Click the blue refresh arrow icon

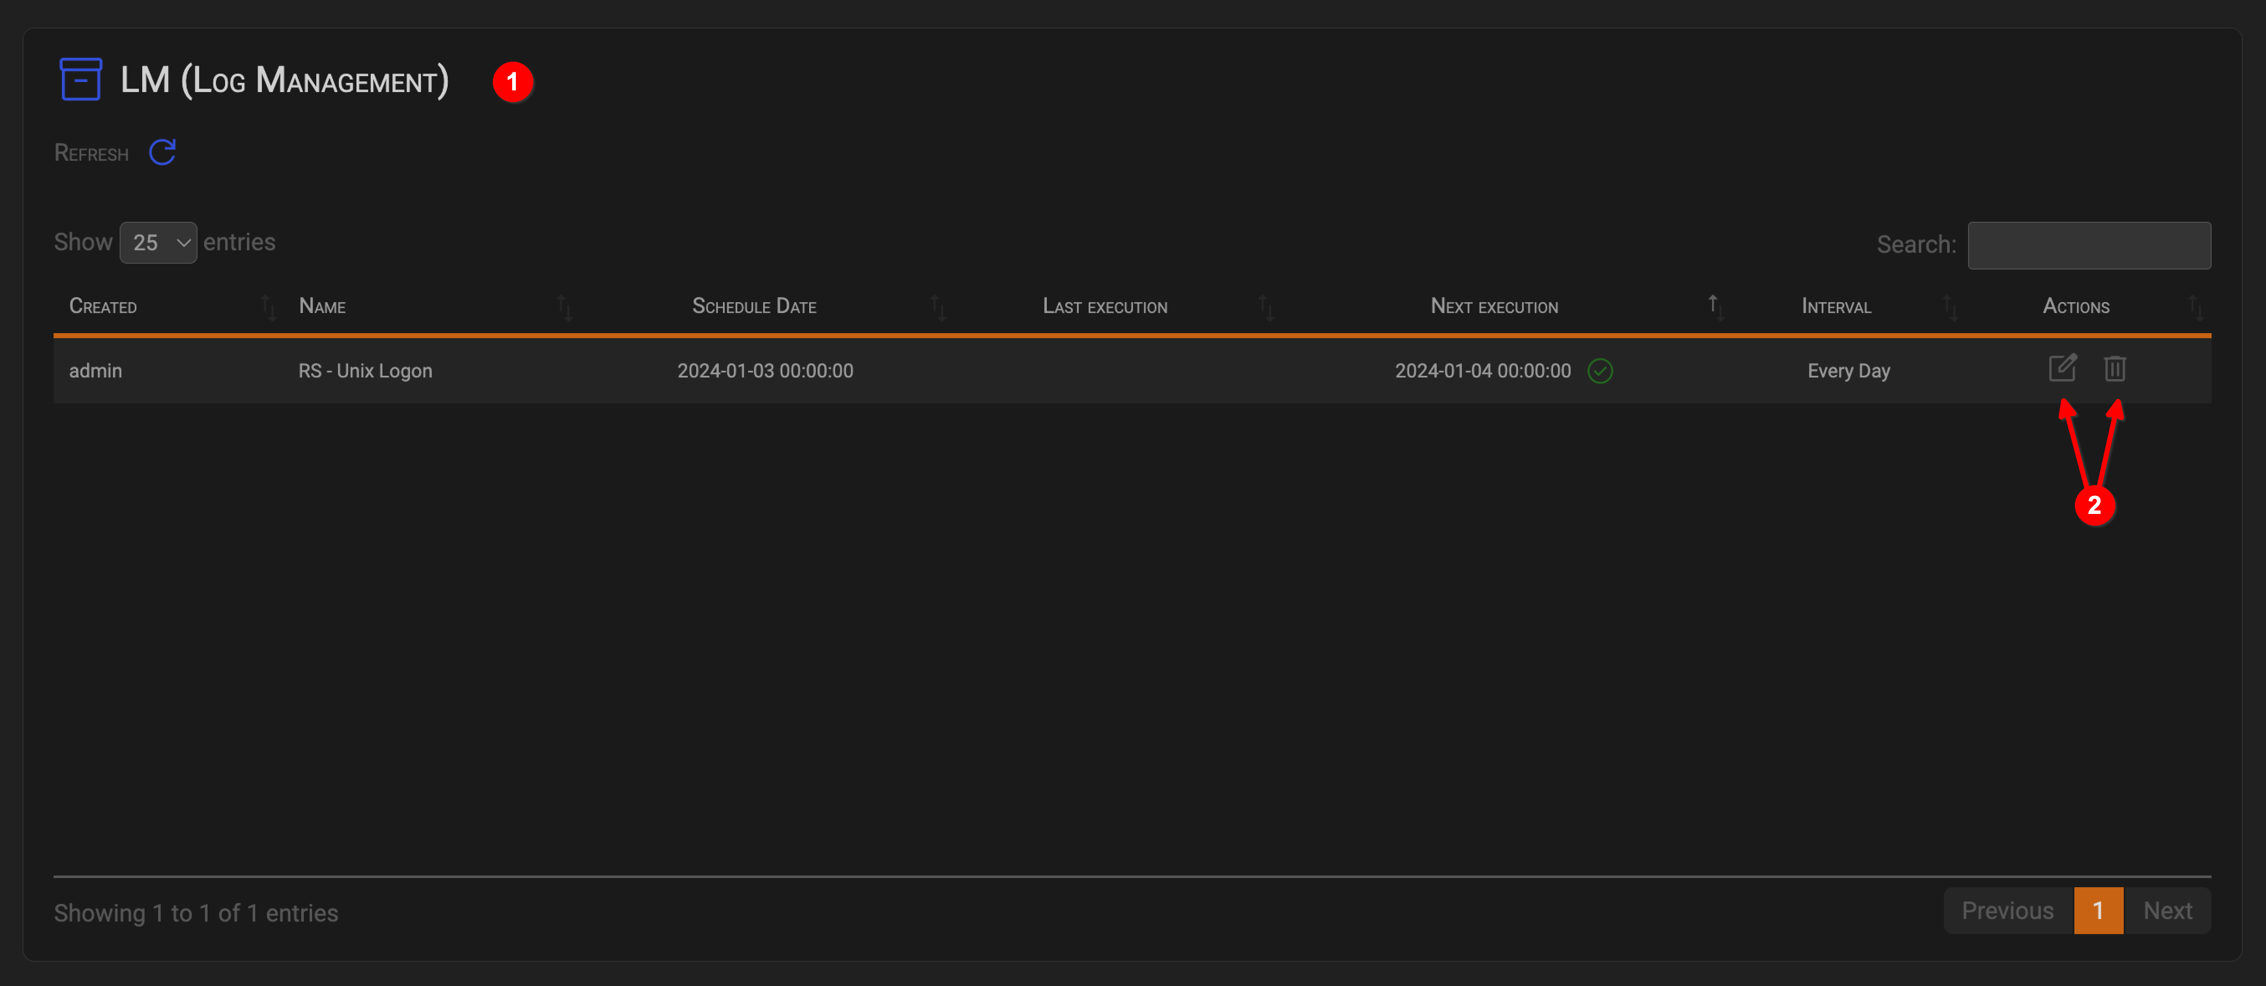[163, 152]
